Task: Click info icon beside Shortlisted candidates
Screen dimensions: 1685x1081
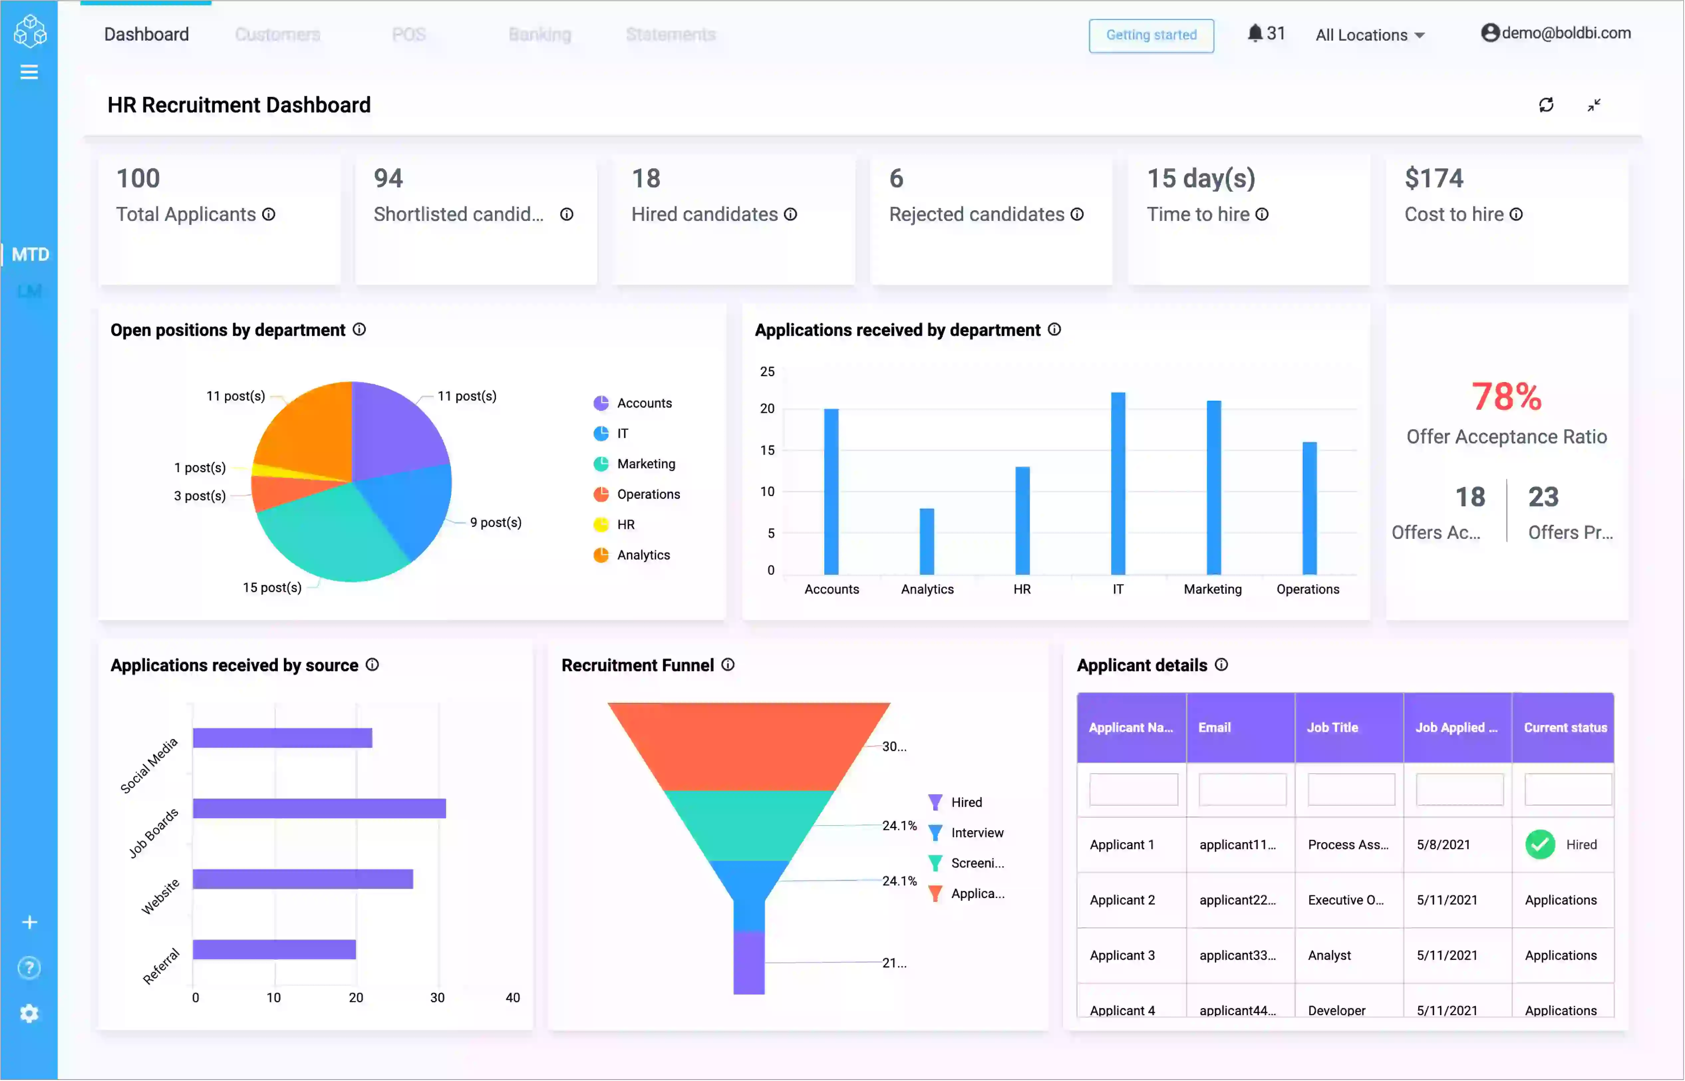Action: 567,214
